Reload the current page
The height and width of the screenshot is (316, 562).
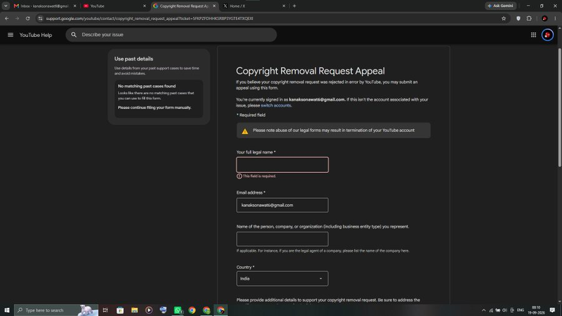click(27, 18)
